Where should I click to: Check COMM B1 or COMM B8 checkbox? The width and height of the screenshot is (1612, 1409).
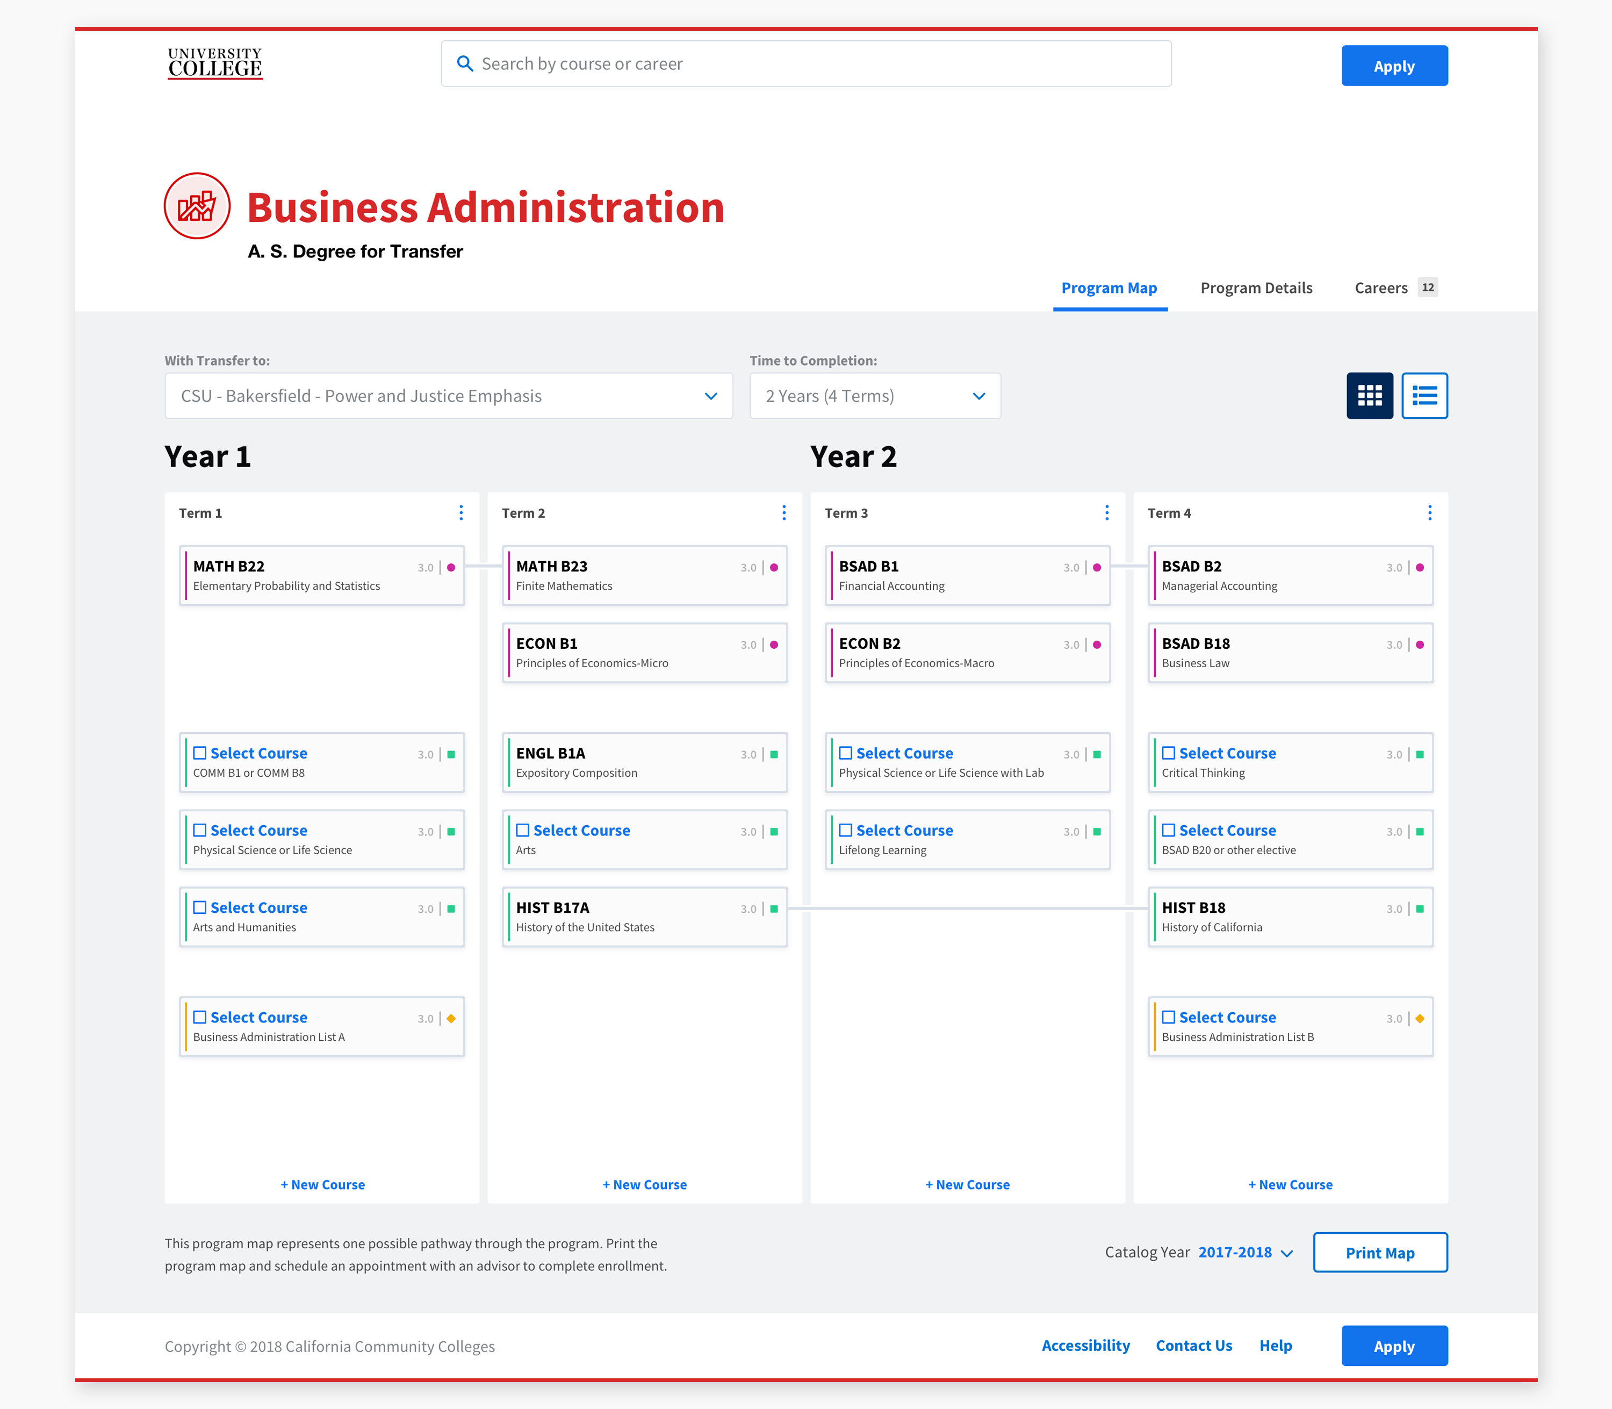[200, 753]
